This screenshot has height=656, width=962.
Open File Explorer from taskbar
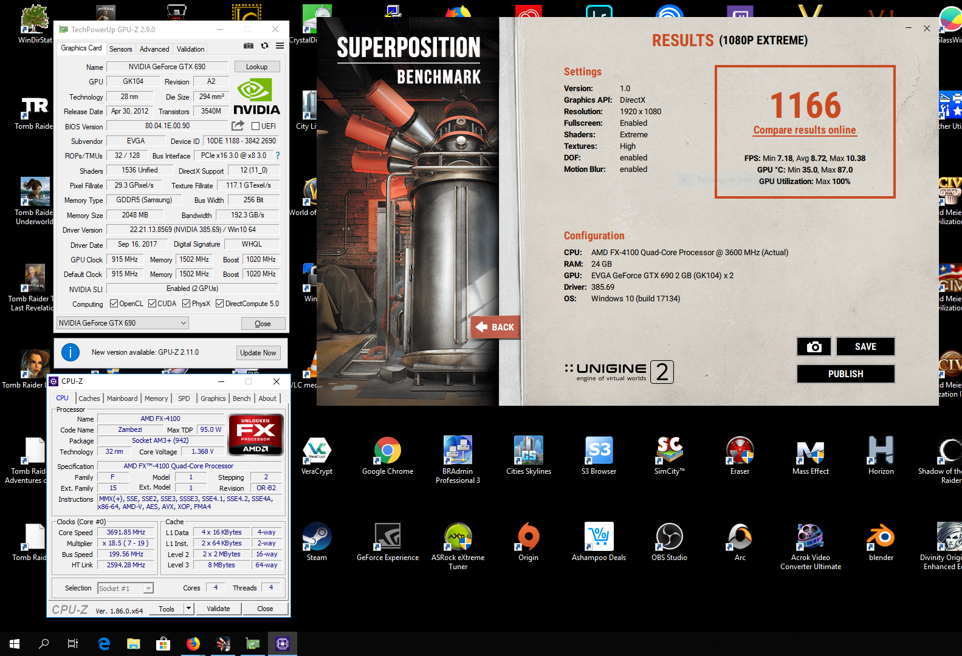click(x=133, y=644)
